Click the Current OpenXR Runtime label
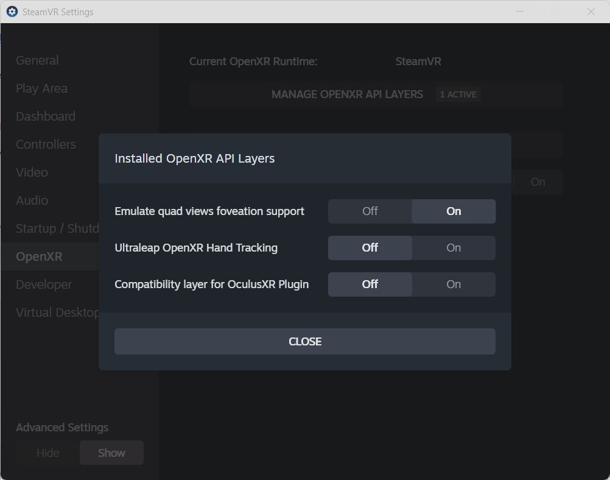The height and width of the screenshot is (480, 610). click(253, 62)
